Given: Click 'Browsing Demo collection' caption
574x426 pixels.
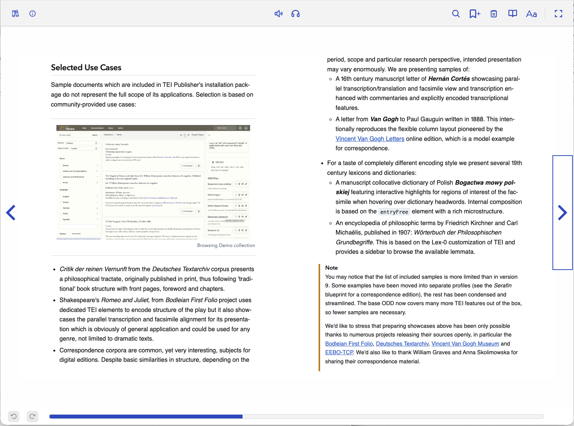Looking at the screenshot, I should (226, 245).
